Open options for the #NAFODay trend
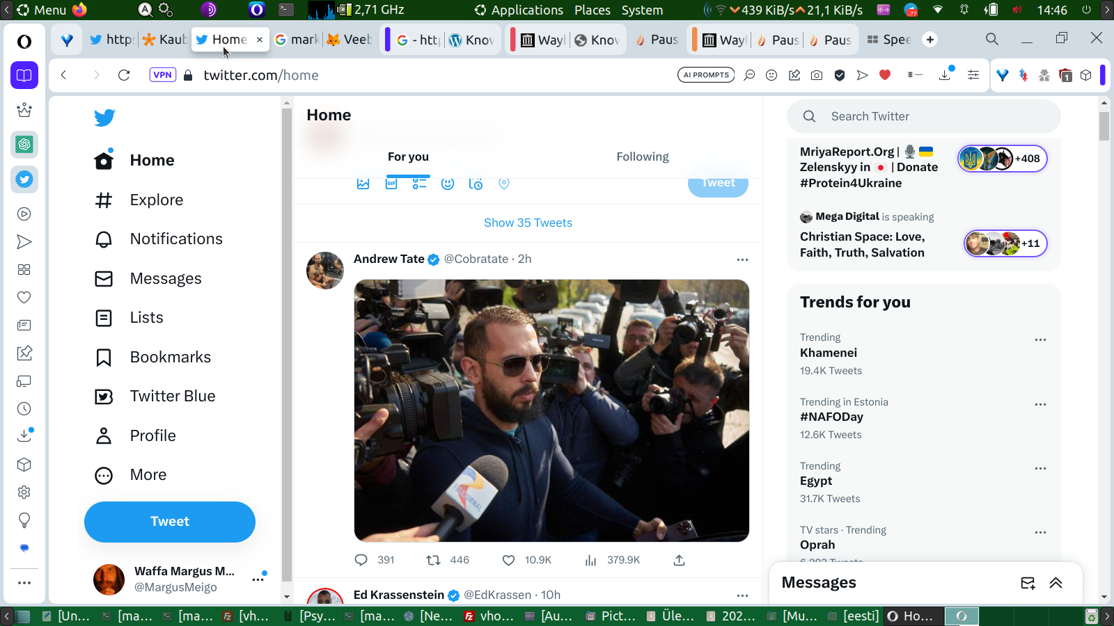The height and width of the screenshot is (626, 1114). click(x=1040, y=404)
